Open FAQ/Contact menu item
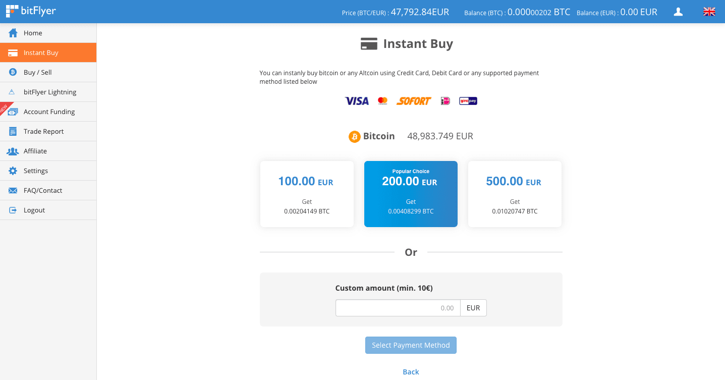The width and height of the screenshot is (725, 380). (x=48, y=190)
